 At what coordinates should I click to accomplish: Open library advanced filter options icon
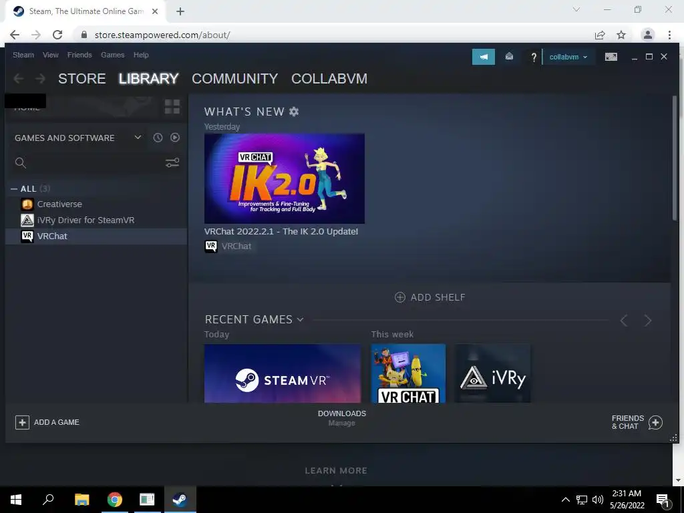172,163
